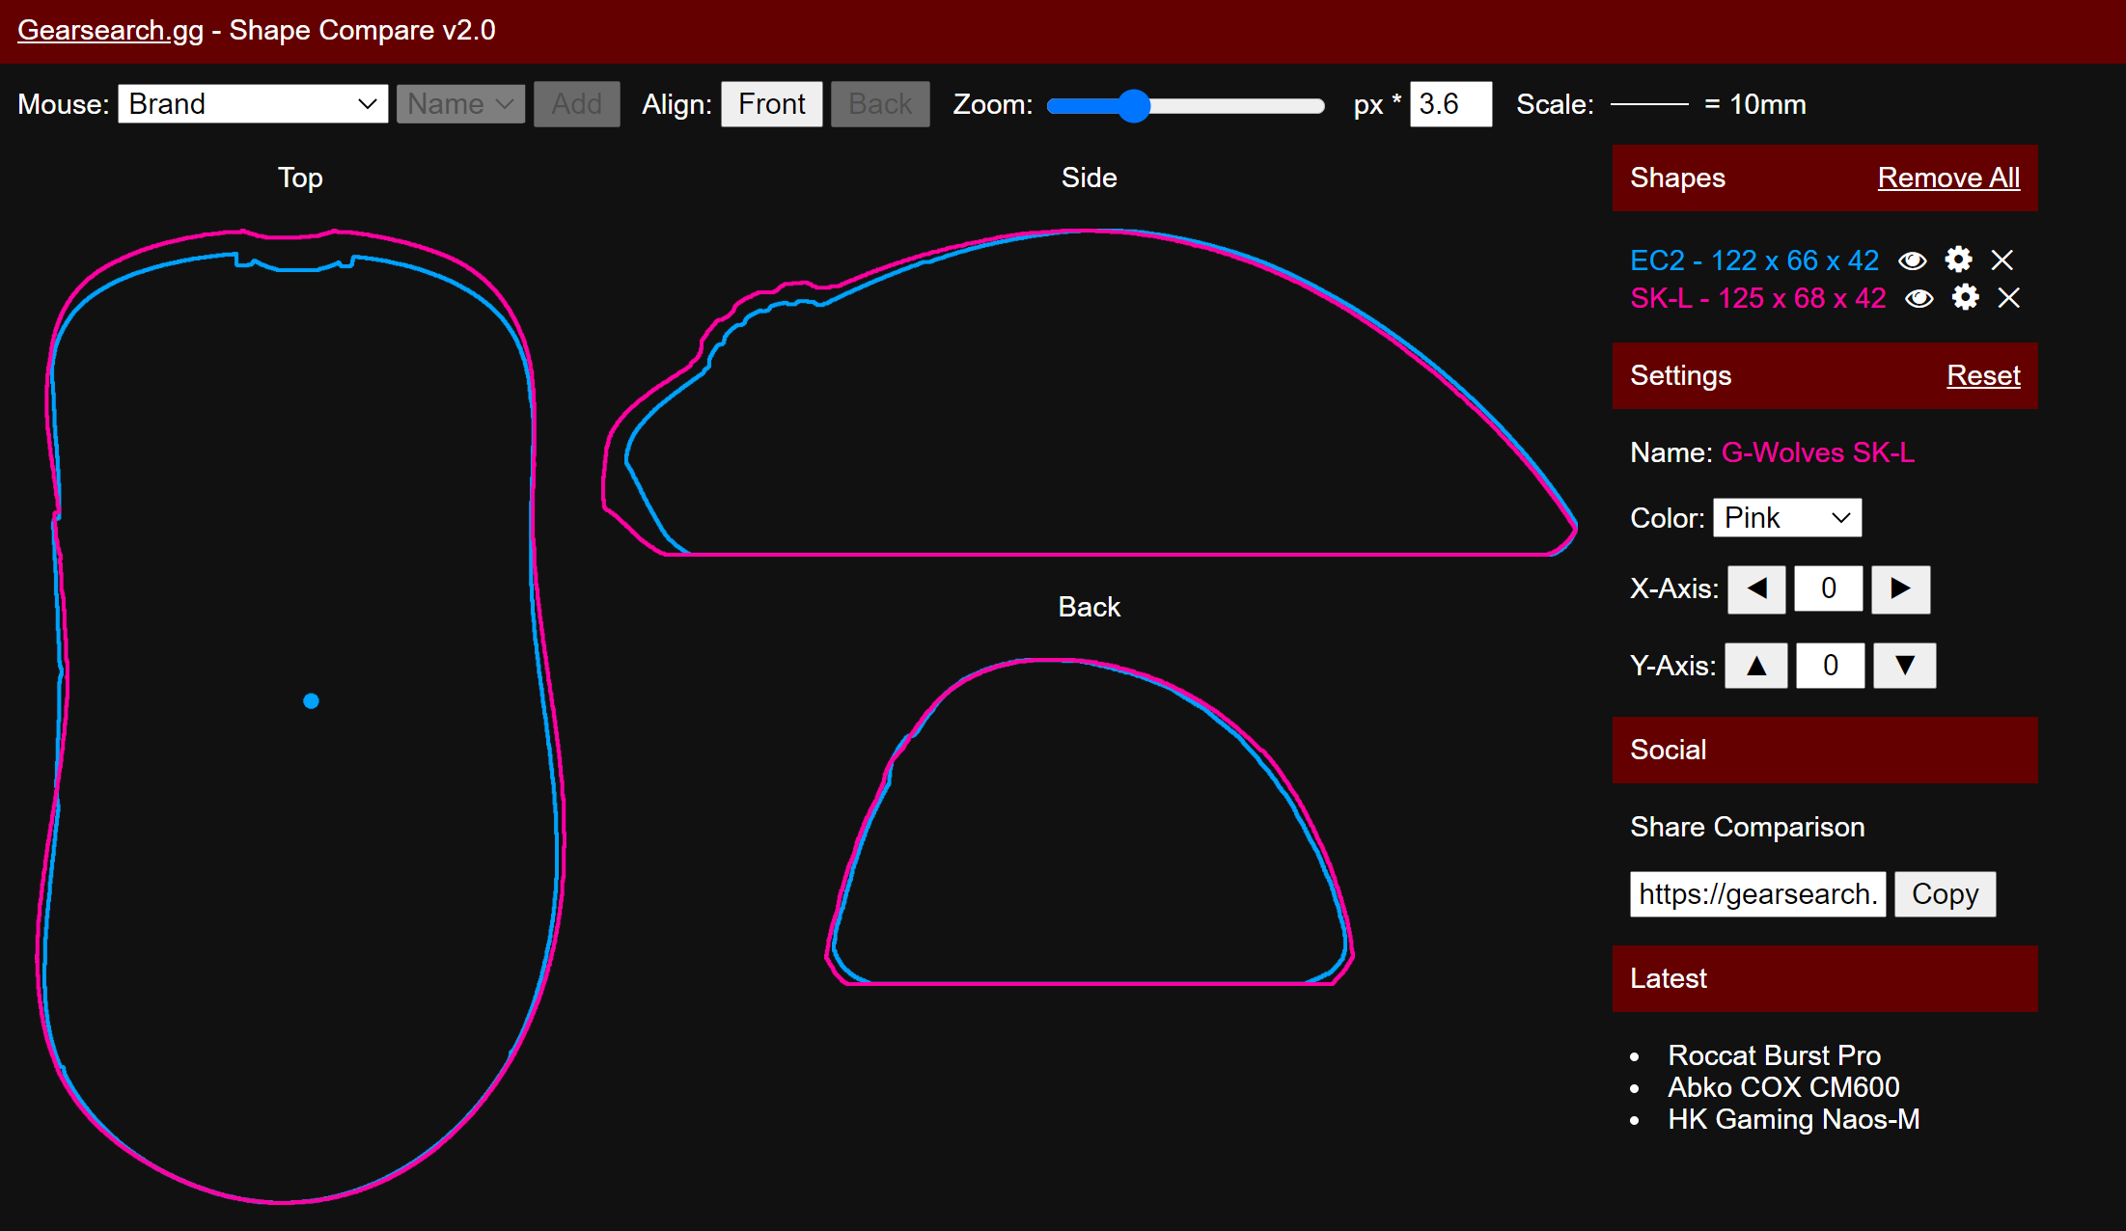Open the Brand dropdown

pos(253,104)
